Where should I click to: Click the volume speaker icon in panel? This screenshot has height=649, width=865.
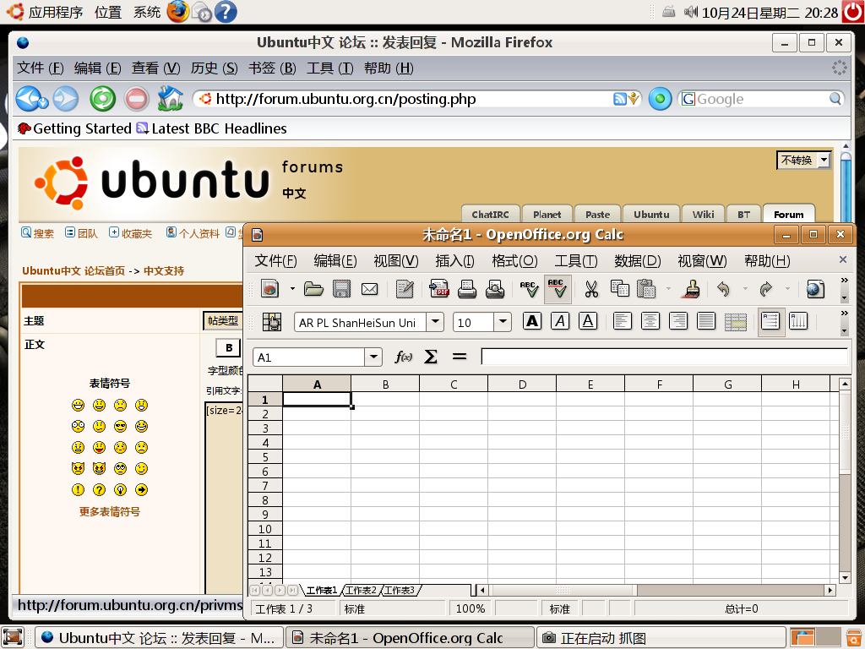pos(691,12)
